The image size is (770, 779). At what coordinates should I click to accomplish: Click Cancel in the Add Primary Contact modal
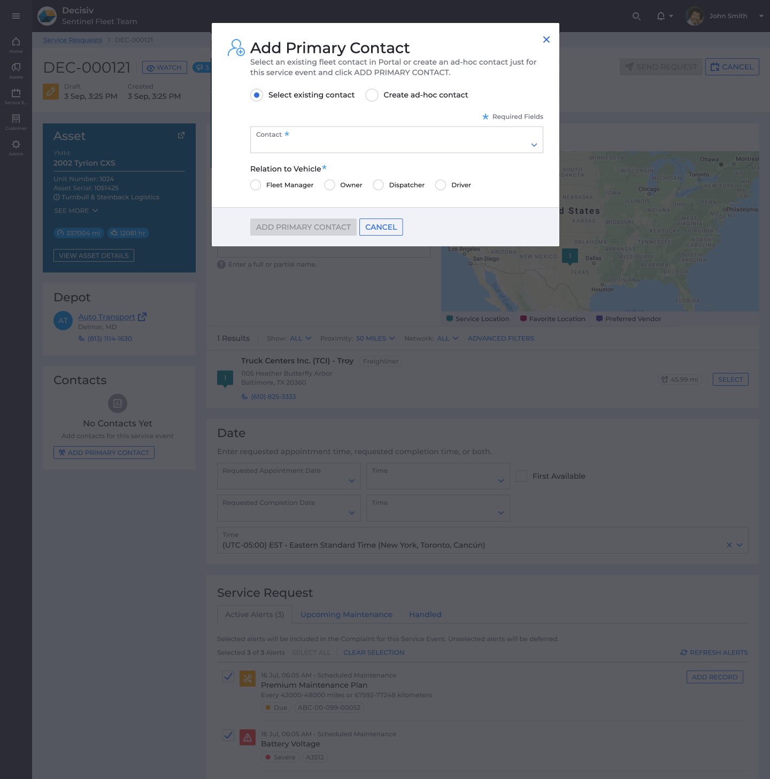(x=381, y=227)
